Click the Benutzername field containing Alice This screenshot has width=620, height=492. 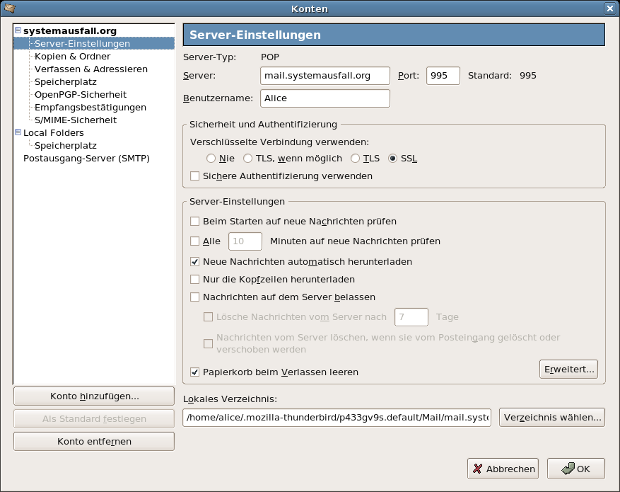325,98
